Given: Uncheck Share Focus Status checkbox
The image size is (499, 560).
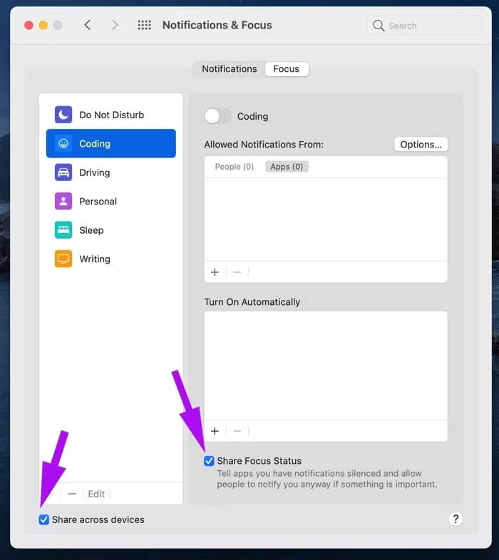Looking at the screenshot, I should click(x=209, y=461).
